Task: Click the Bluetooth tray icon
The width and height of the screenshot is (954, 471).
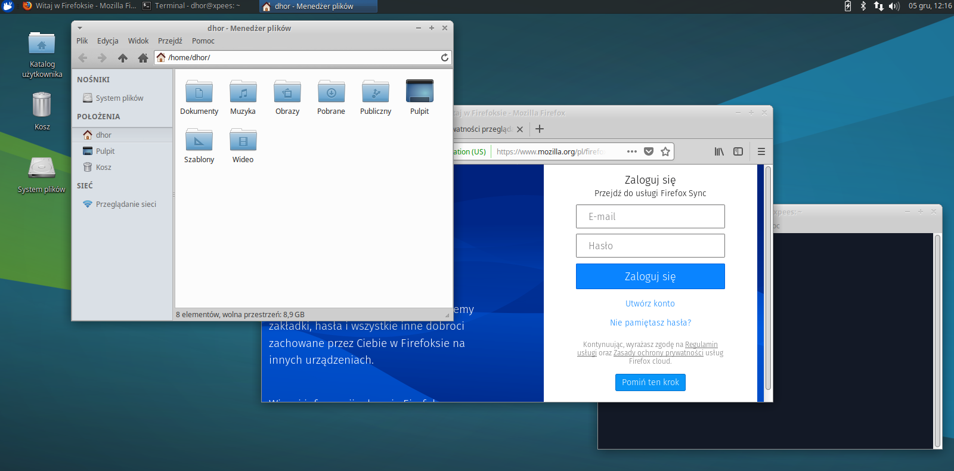Action: [863, 6]
